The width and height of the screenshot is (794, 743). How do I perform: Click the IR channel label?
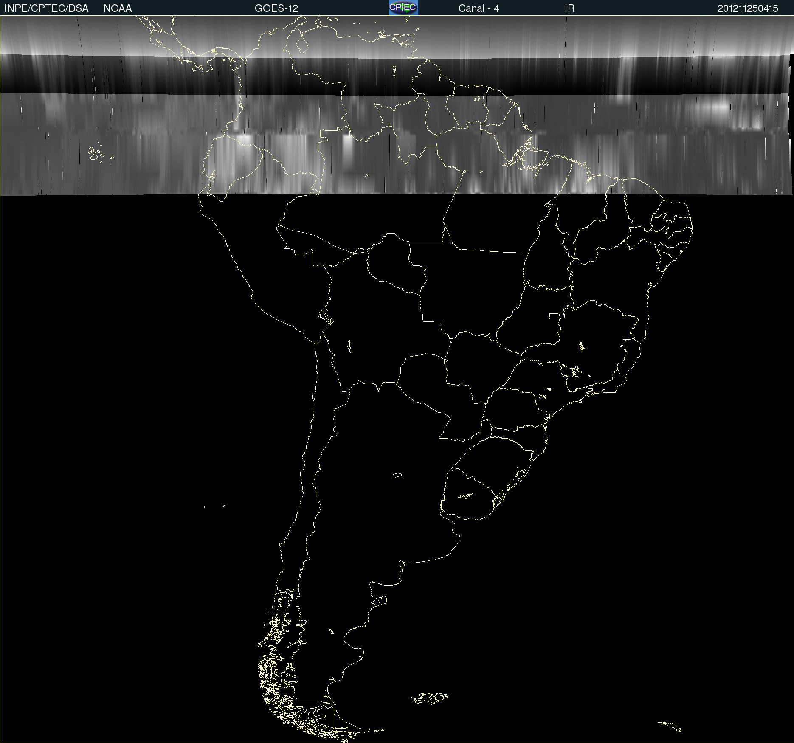569,8
